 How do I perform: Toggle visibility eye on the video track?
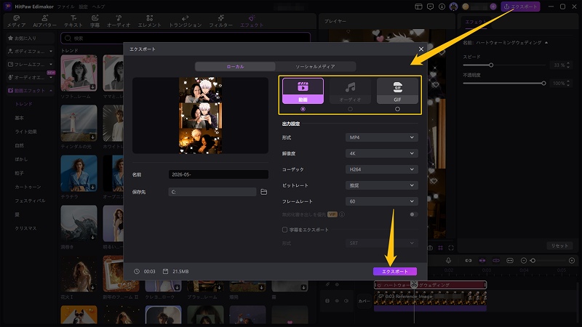click(337, 301)
